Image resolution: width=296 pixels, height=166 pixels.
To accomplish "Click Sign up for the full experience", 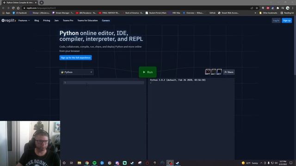I will click(75, 58).
